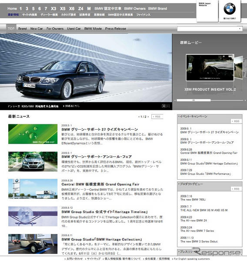Open The All-new BMW 7 Series link
The width and height of the screenshot is (247, 261).
(197, 231)
